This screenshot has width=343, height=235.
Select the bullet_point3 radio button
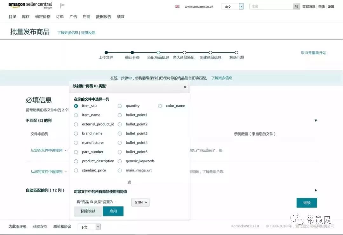[120, 133]
